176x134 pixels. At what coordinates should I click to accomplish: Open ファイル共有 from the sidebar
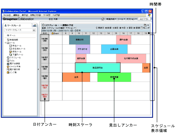click(x=14, y=66)
